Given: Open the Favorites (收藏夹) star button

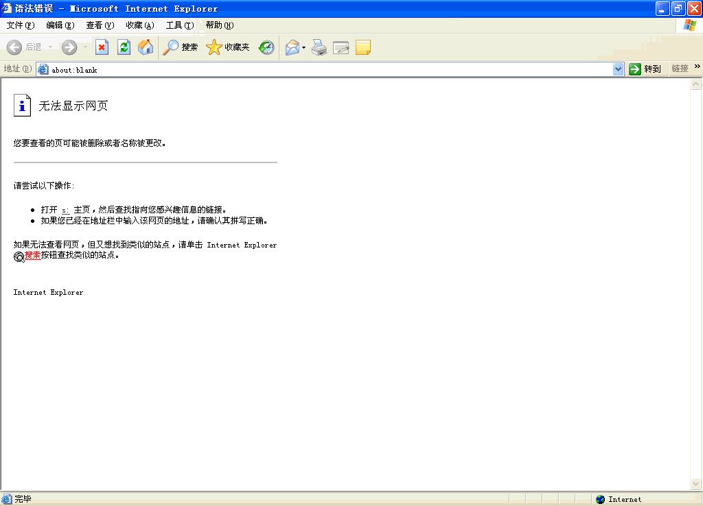Looking at the screenshot, I should click(228, 47).
